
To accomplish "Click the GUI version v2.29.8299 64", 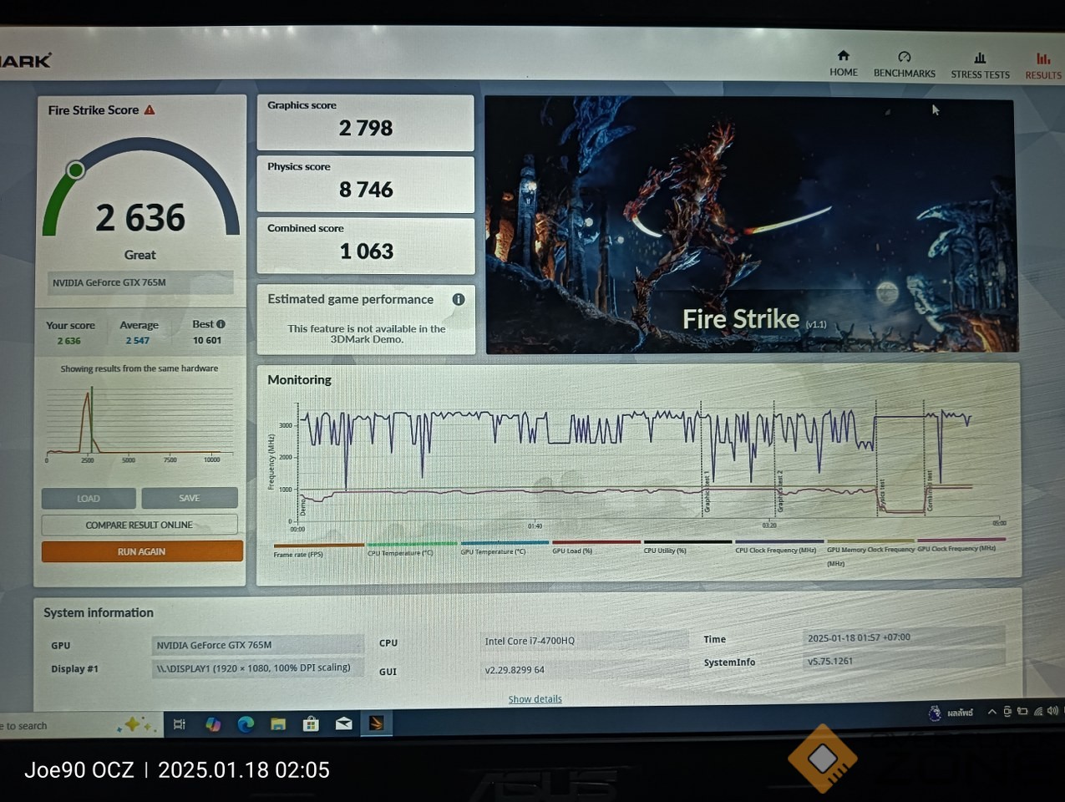I will coord(585,670).
